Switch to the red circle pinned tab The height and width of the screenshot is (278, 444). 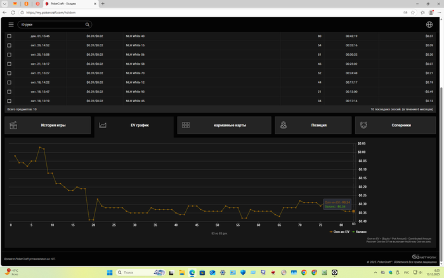pyautogui.click(x=37, y=4)
